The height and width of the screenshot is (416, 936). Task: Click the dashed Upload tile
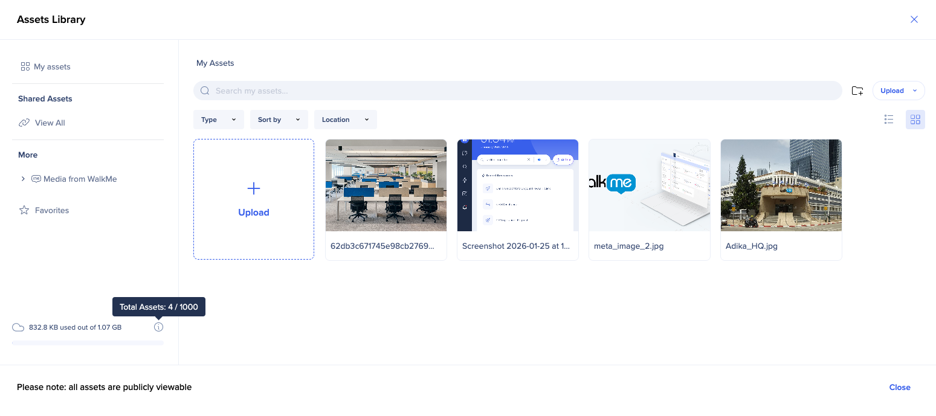point(254,199)
